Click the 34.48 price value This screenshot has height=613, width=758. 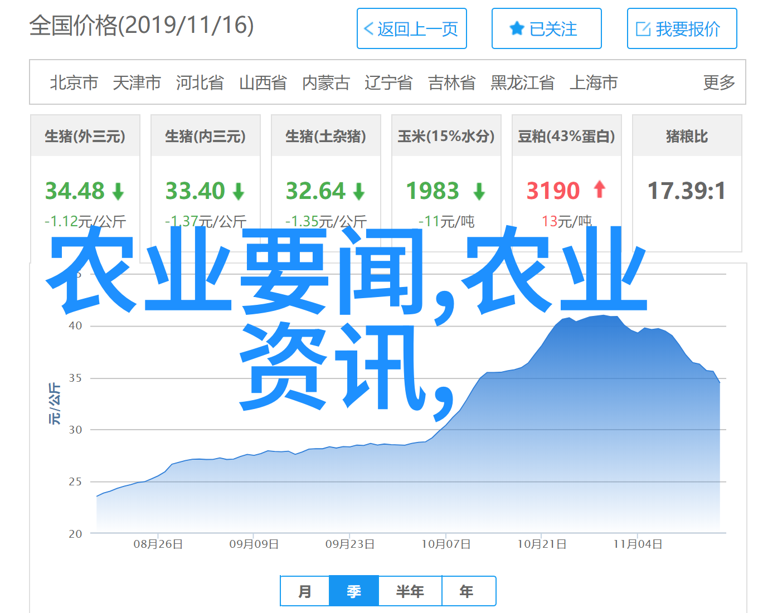coord(75,191)
